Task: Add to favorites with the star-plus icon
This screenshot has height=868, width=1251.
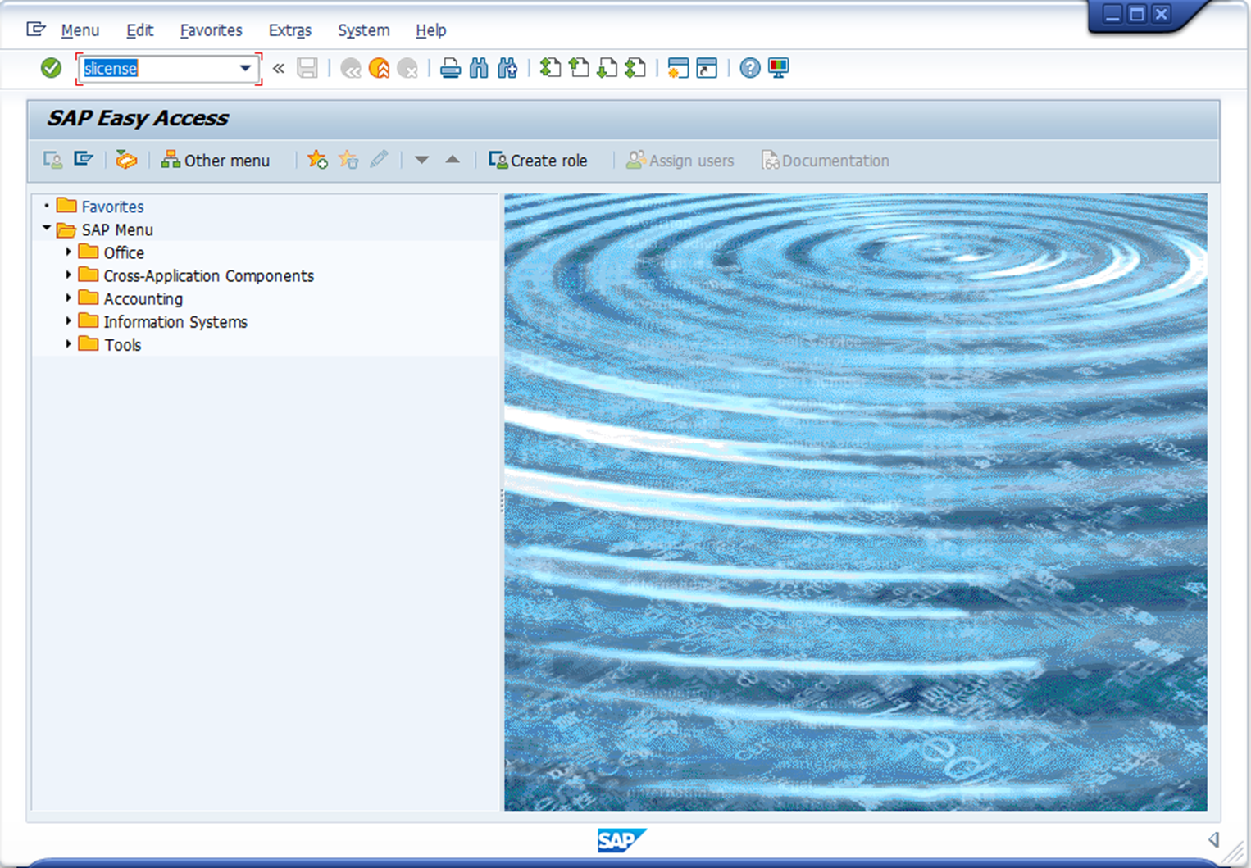Action: pyautogui.click(x=317, y=160)
